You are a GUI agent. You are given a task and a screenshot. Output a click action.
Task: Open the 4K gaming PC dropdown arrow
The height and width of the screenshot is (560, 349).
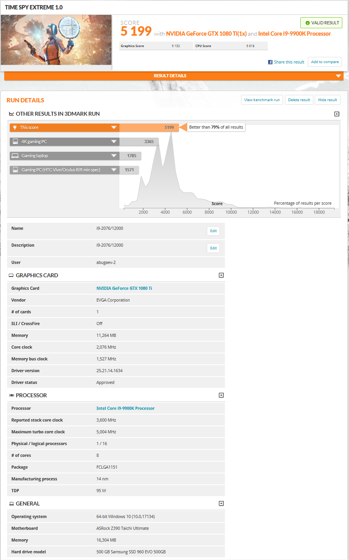[114, 142]
